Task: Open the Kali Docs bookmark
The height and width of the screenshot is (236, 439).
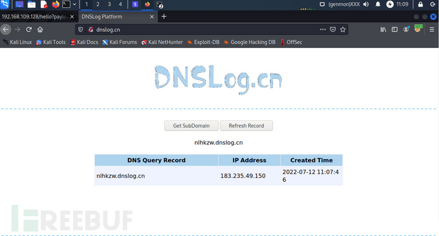Action: (x=84, y=42)
